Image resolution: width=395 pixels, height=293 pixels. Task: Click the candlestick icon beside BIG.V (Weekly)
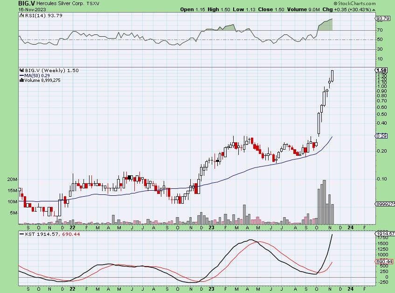coord(22,71)
